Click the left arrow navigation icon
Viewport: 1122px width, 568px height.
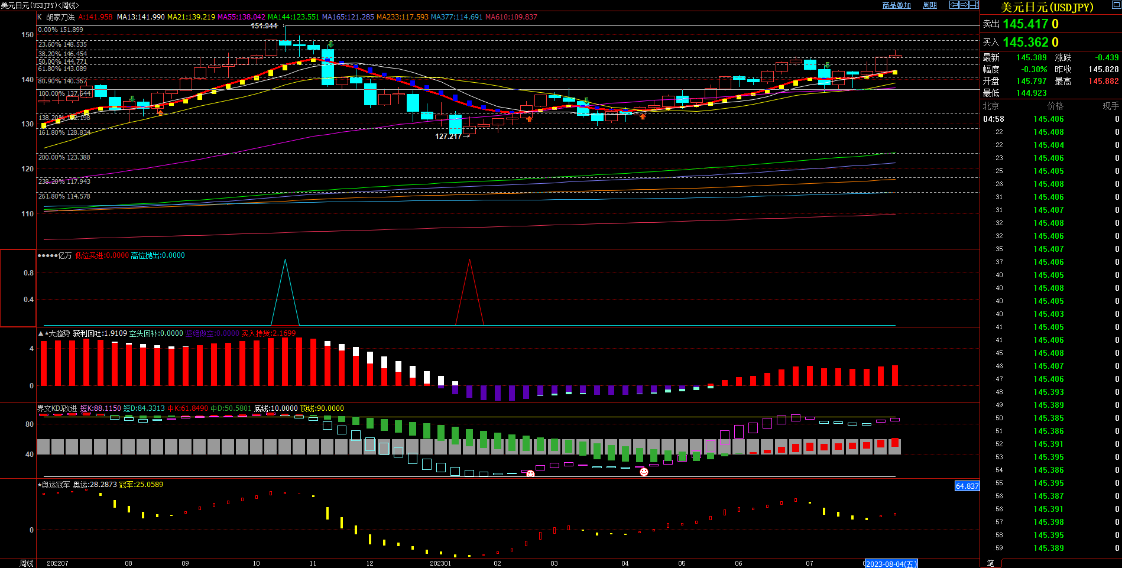(x=954, y=5)
